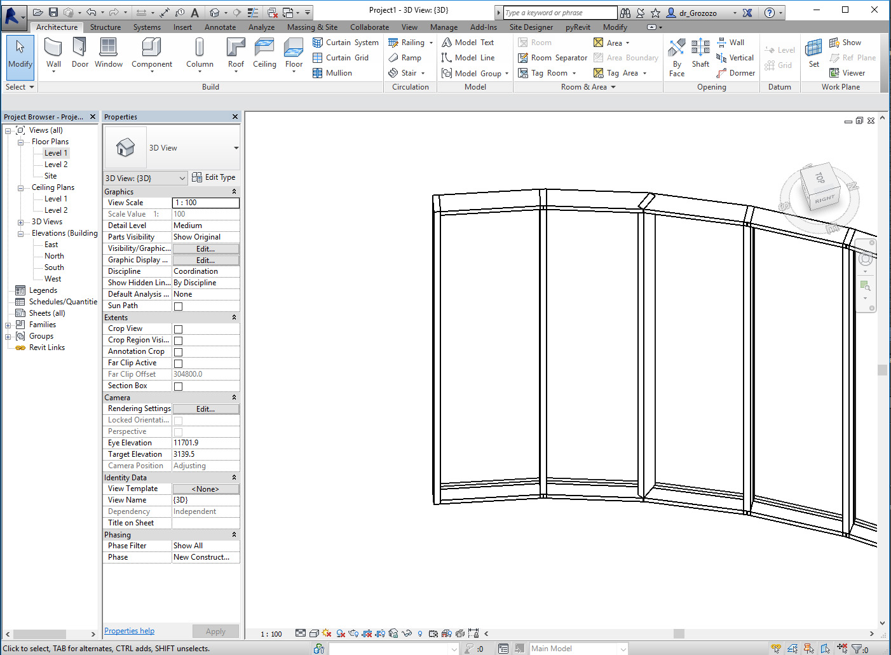Enable Sun Path in Graphics properties

click(178, 306)
